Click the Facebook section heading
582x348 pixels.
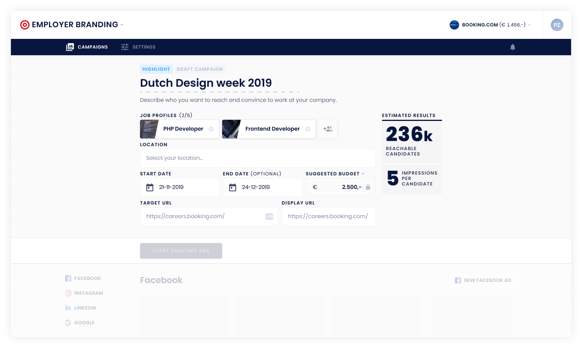point(161,280)
